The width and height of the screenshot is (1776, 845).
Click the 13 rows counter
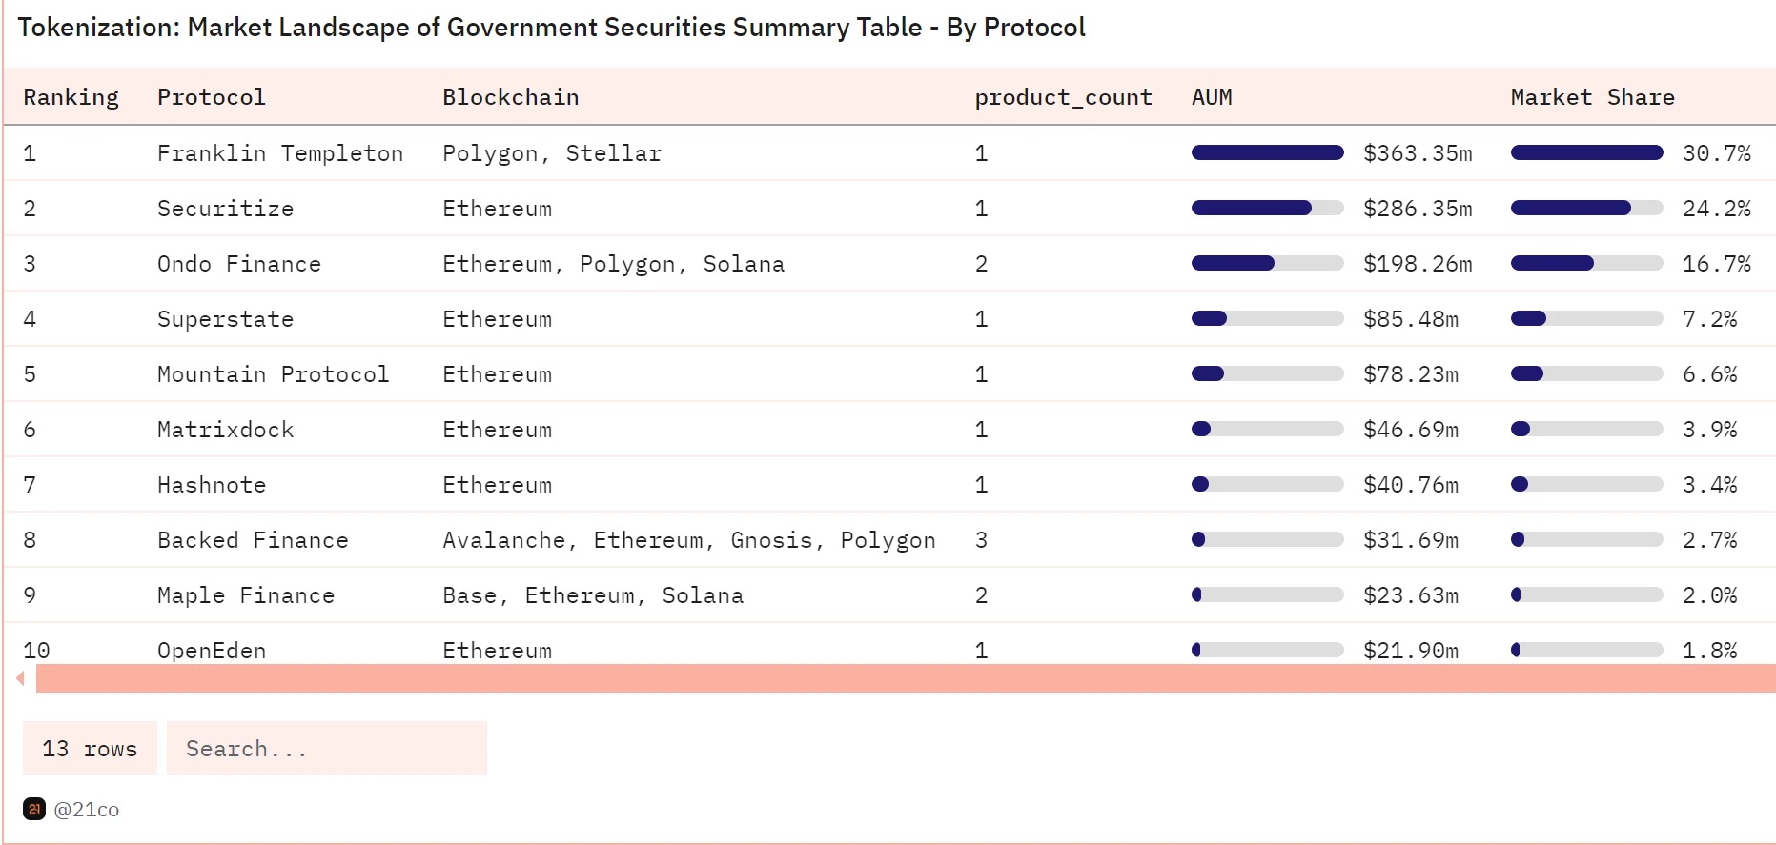pyautogui.click(x=90, y=749)
